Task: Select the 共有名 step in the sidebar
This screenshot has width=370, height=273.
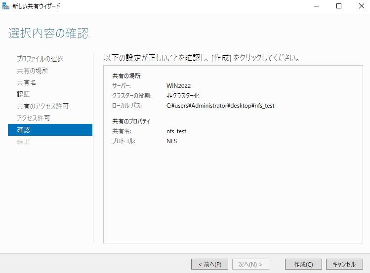Action: (x=27, y=82)
